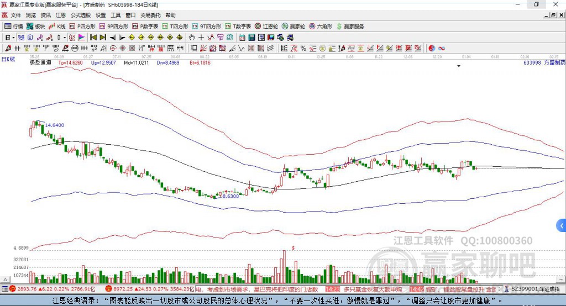
Task: Select the concentric circle target tool
Action: 113,48
